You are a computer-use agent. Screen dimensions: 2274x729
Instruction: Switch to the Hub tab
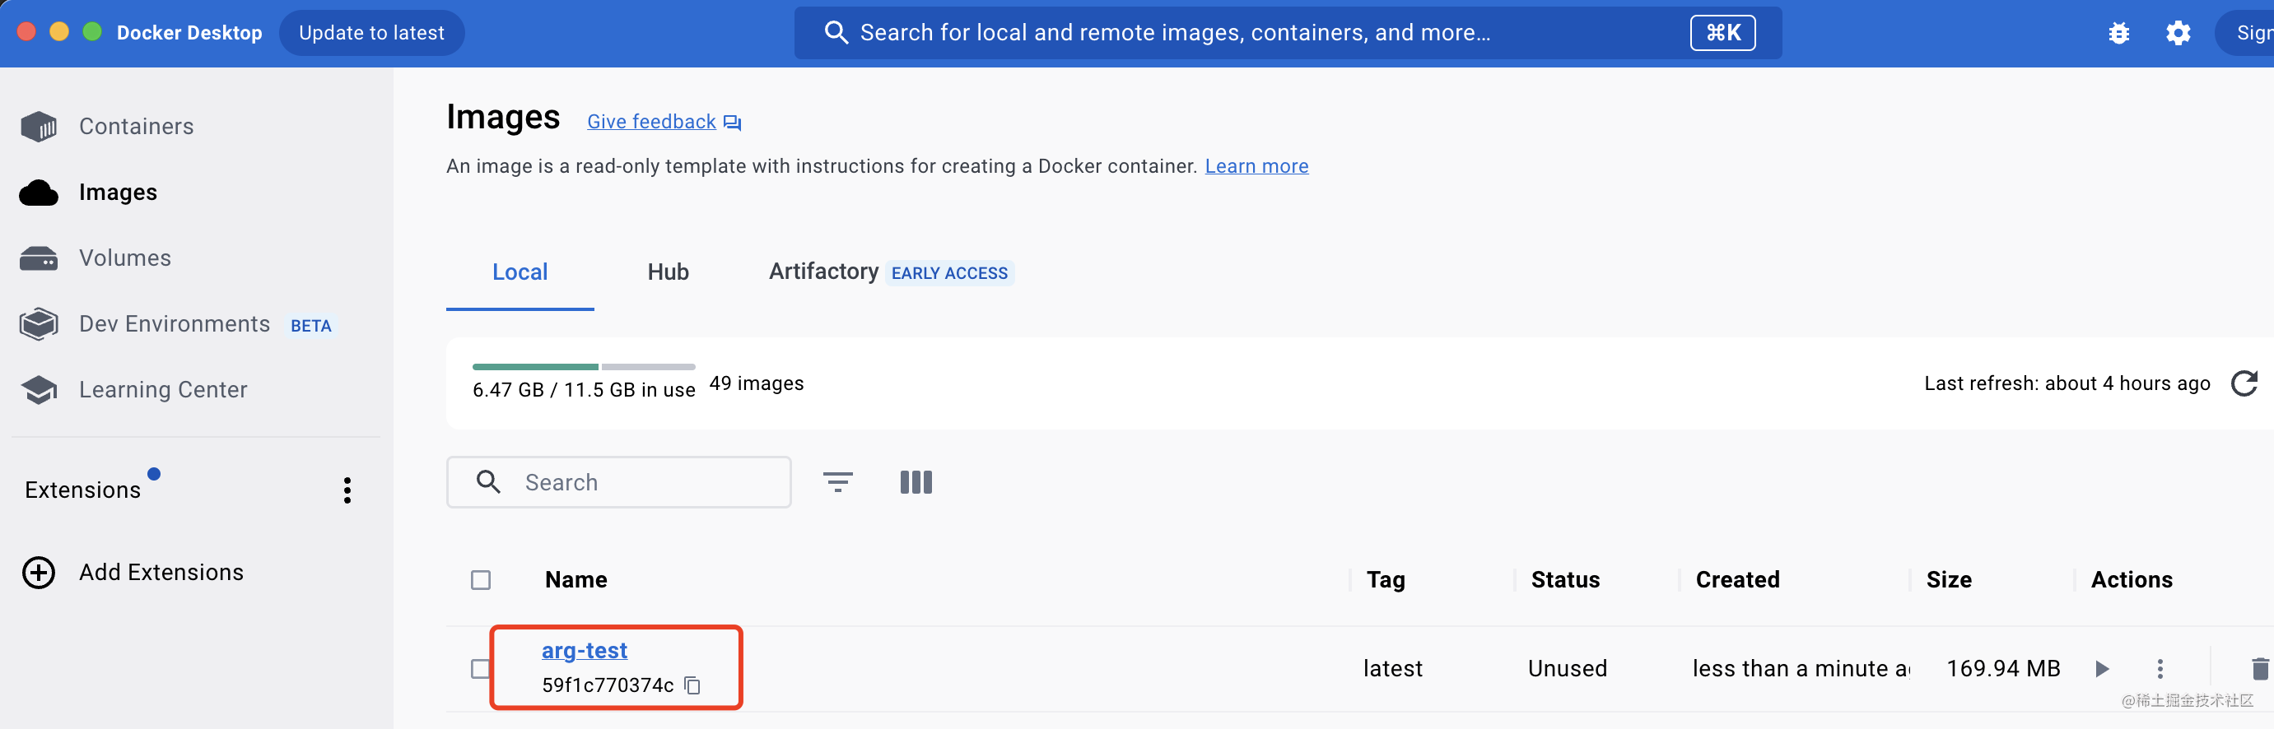pos(669,272)
